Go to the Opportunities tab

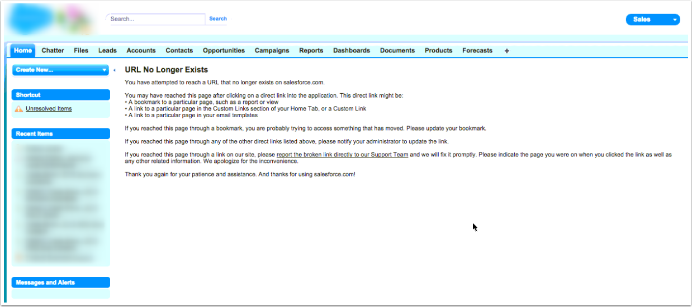[x=224, y=50]
